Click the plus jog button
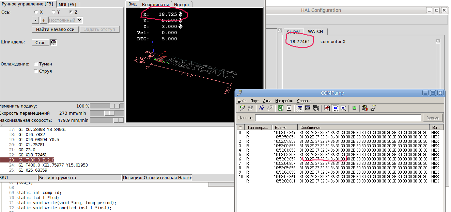The width and height of the screenshot is (451, 212). coord(44,20)
